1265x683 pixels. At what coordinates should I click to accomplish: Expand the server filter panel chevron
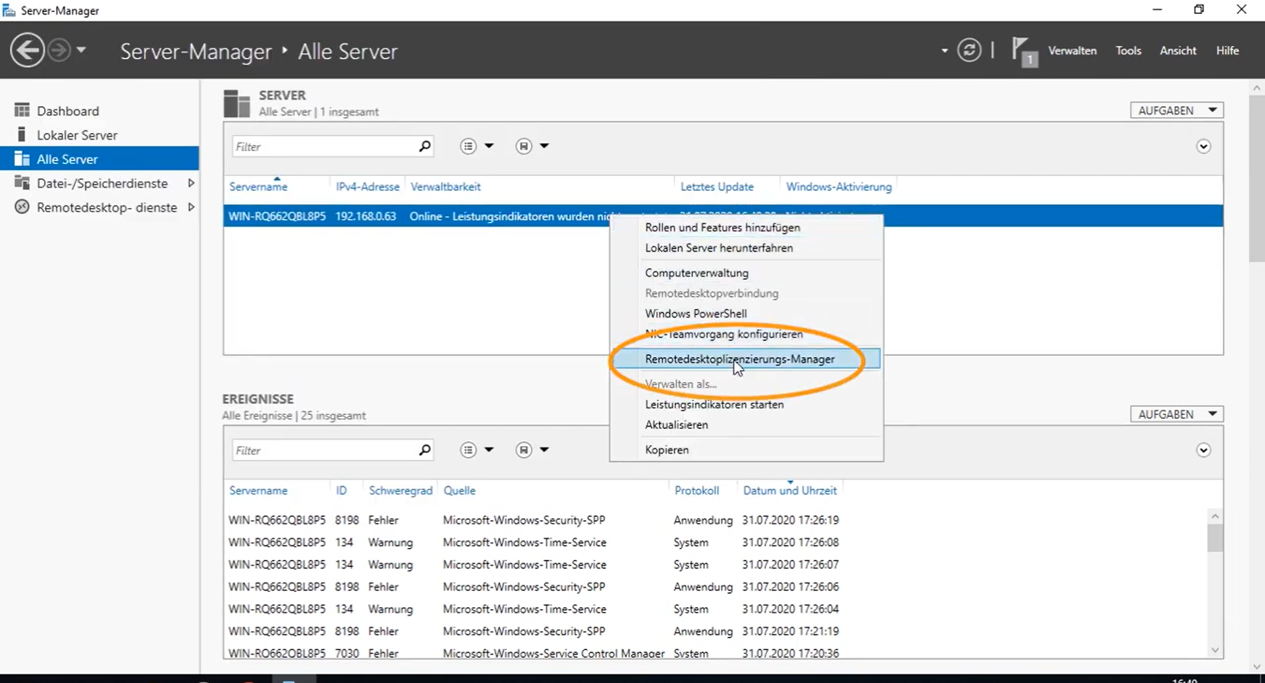click(1203, 146)
